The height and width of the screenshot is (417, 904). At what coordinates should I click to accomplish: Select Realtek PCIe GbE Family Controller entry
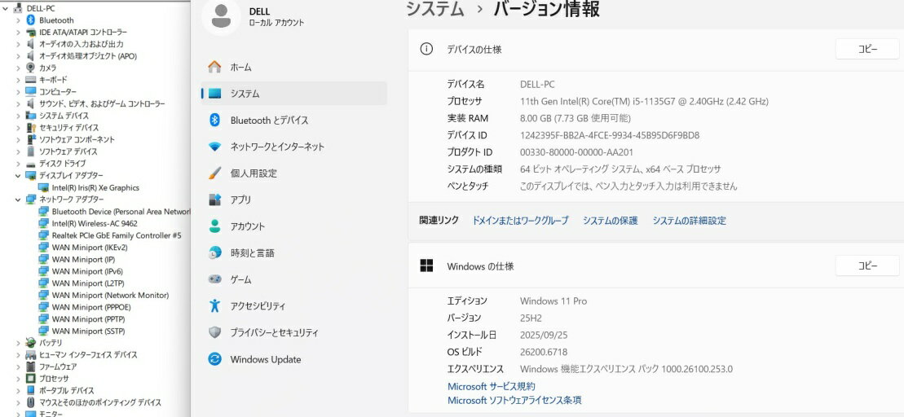116,235
